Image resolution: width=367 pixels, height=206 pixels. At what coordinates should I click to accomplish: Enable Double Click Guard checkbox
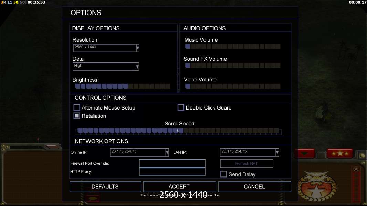[181, 107]
